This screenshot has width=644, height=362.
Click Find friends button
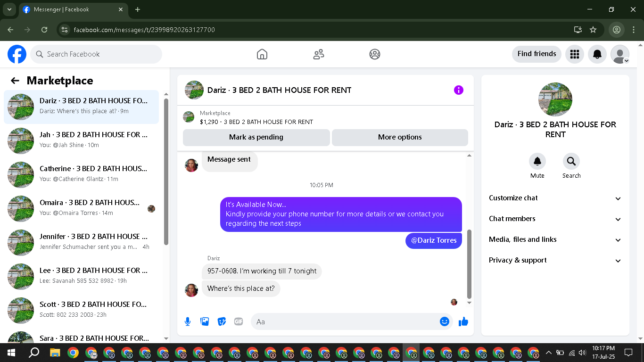point(537,54)
